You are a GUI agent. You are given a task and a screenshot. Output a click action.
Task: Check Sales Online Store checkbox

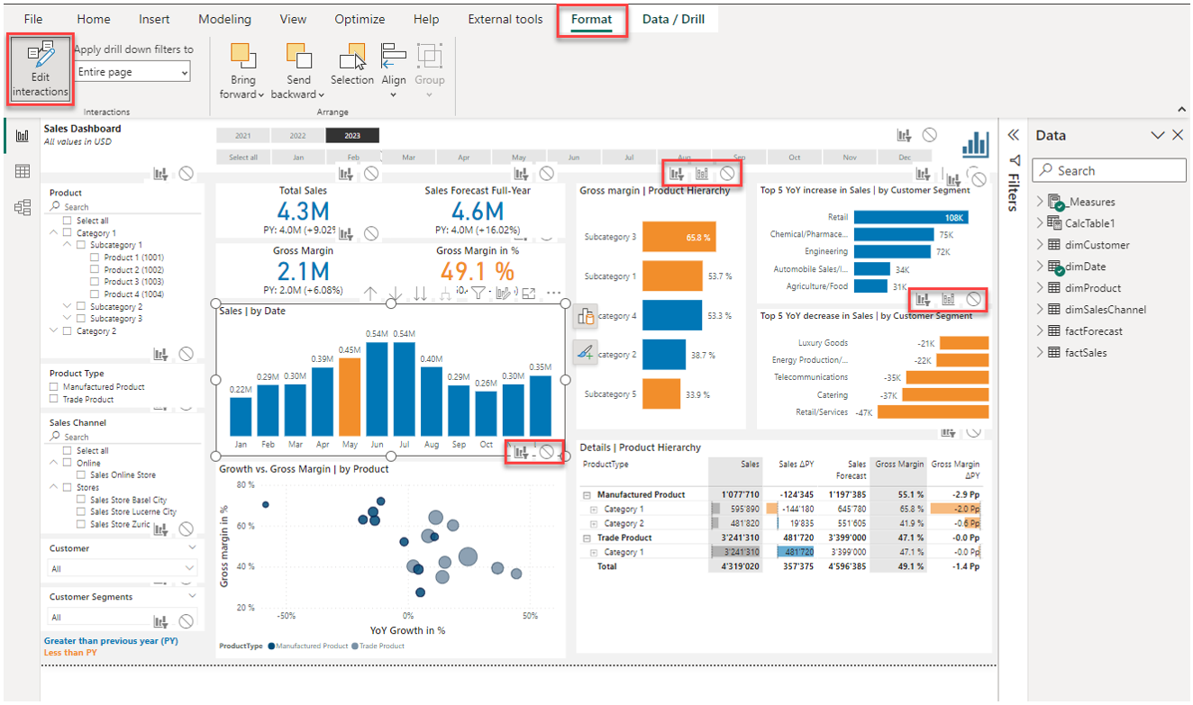click(82, 475)
